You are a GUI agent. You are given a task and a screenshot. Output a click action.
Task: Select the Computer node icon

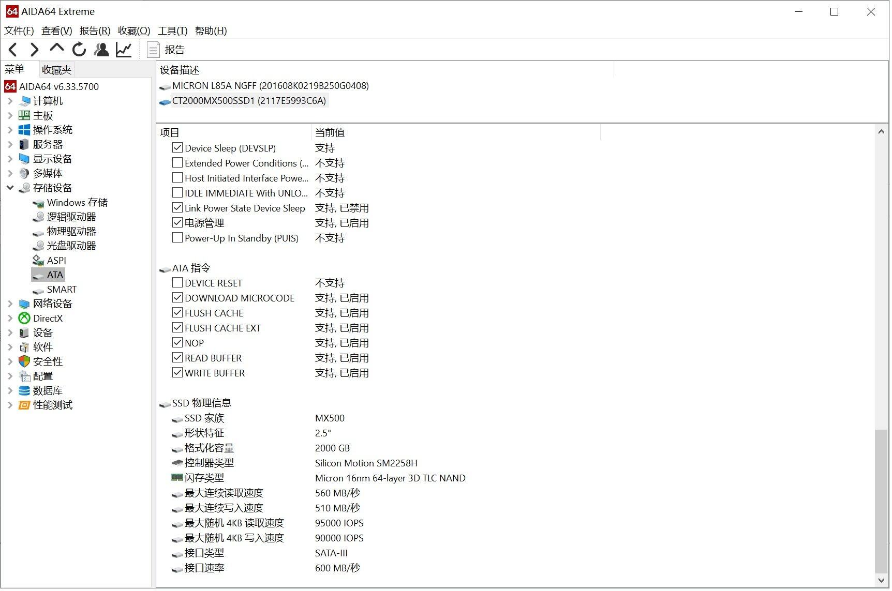point(24,101)
